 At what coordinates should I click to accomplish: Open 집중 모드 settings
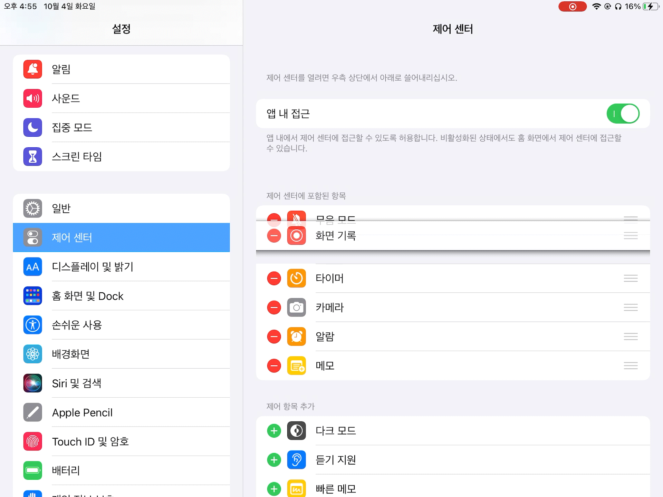pyautogui.click(x=121, y=127)
